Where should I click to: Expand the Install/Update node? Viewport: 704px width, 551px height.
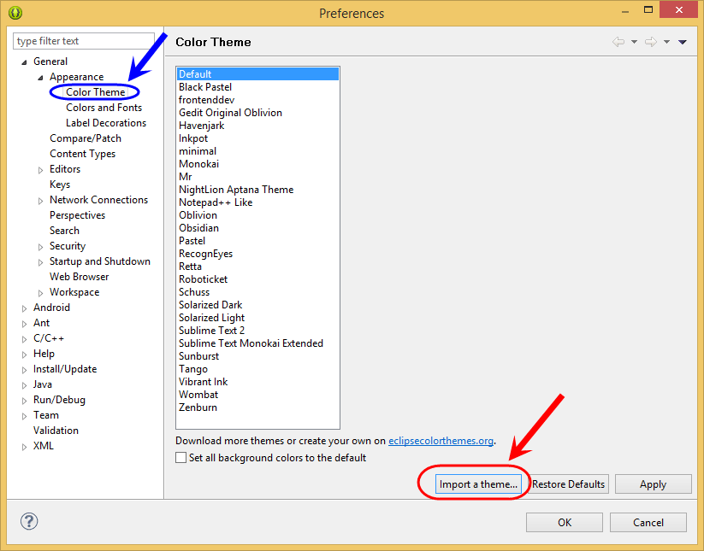pyautogui.click(x=24, y=370)
